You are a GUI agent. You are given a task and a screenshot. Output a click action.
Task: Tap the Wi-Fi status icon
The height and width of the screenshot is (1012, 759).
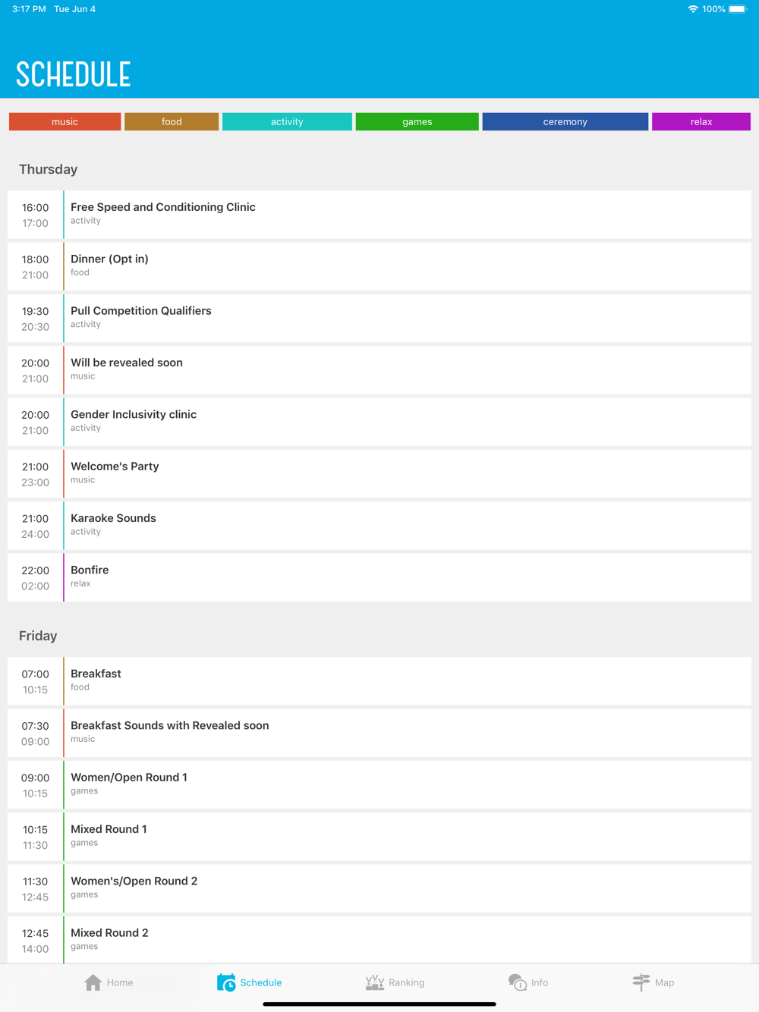click(x=692, y=9)
